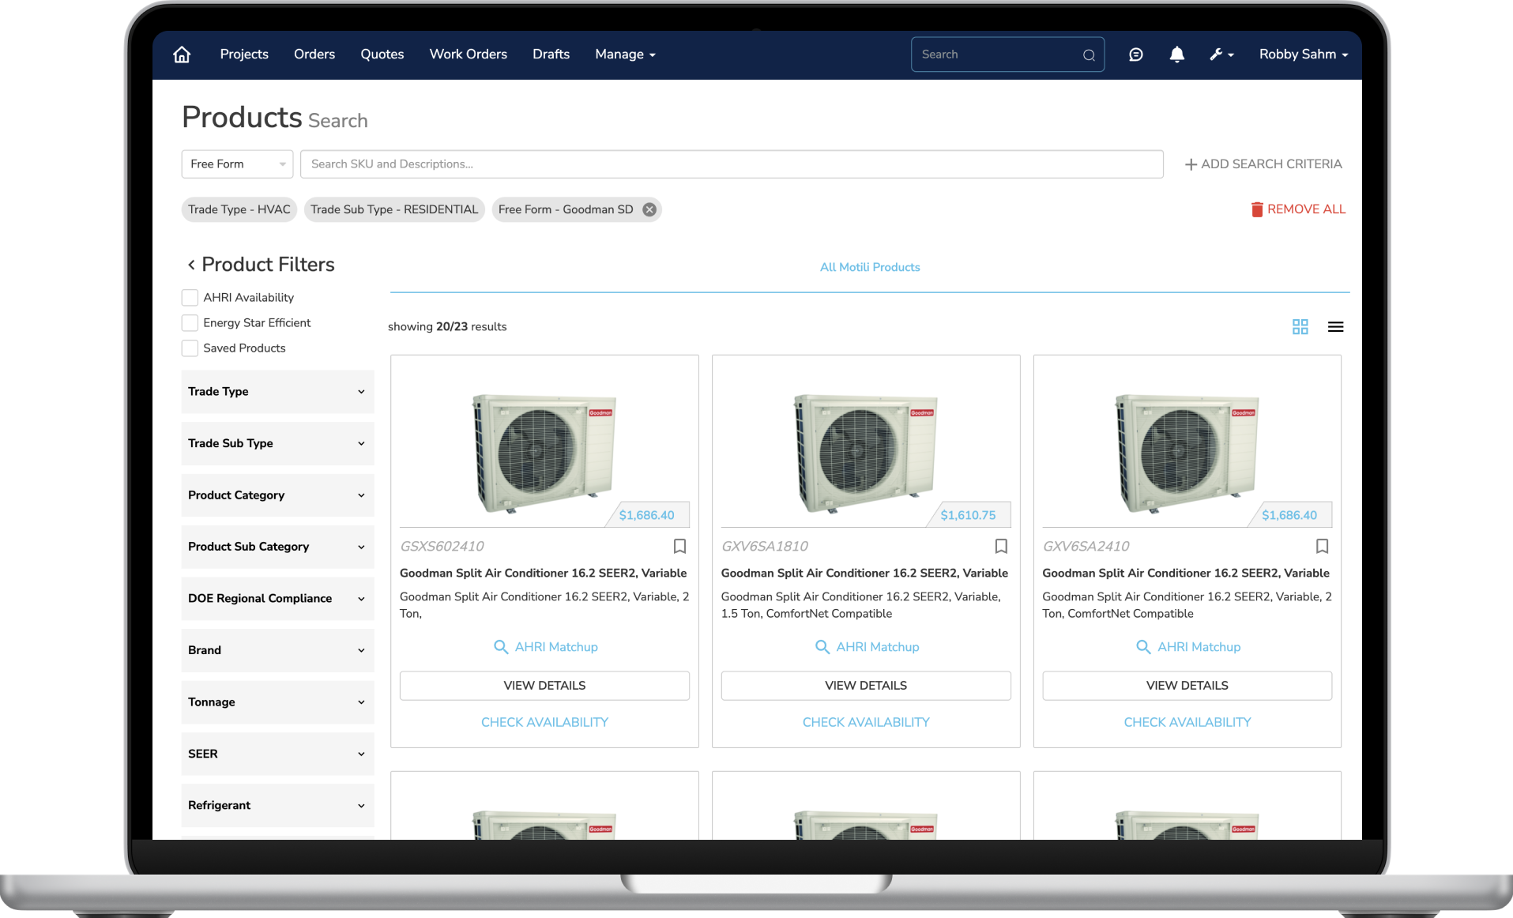Open Quotes in navigation bar
The image size is (1513, 918).
tap(382, 55)
